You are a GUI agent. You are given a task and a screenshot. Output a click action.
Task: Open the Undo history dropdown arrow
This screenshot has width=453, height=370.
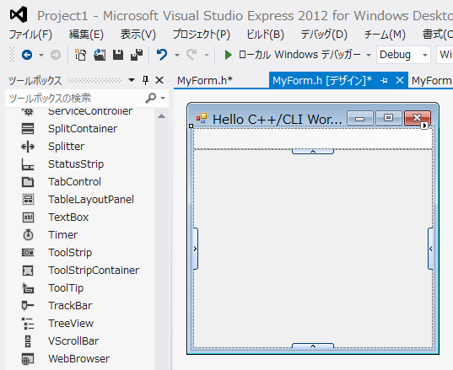(x=177, y=55)
